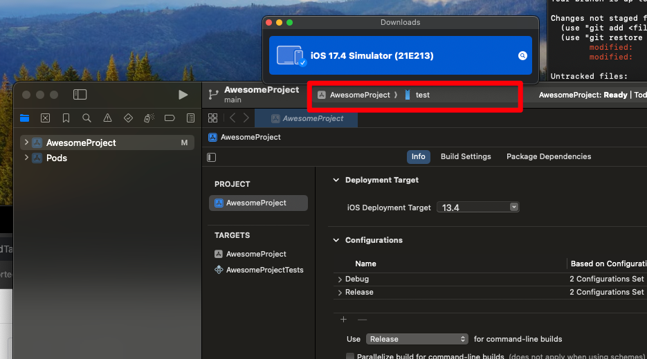This screenshot has height=359, width=647.
Task: Click the Run (play) button
Action: click(183, 95)
